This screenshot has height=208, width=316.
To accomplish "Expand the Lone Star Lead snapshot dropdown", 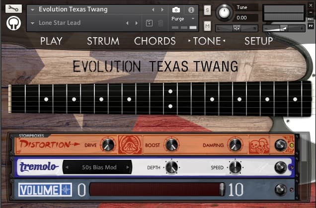I will (32, 23).
